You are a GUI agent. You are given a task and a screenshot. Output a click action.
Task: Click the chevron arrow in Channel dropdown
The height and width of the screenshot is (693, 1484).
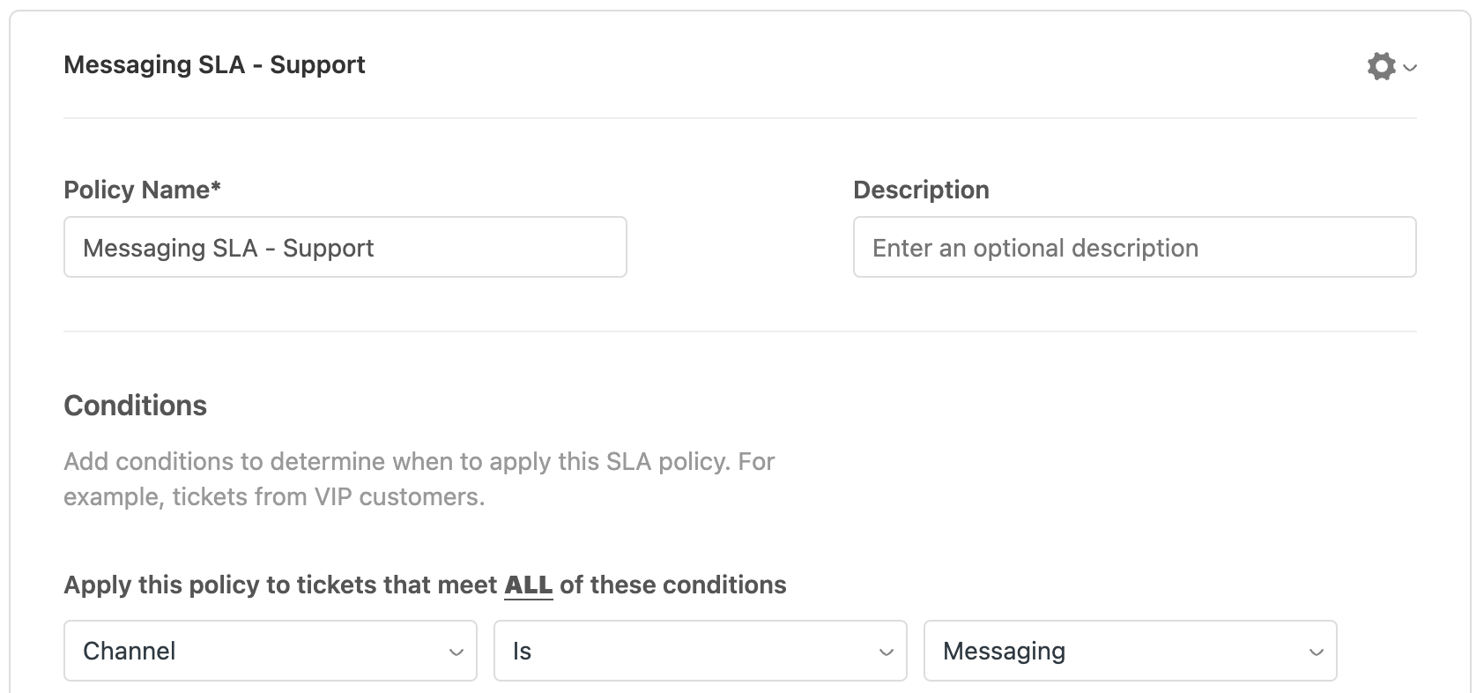(x=456, y=652)
